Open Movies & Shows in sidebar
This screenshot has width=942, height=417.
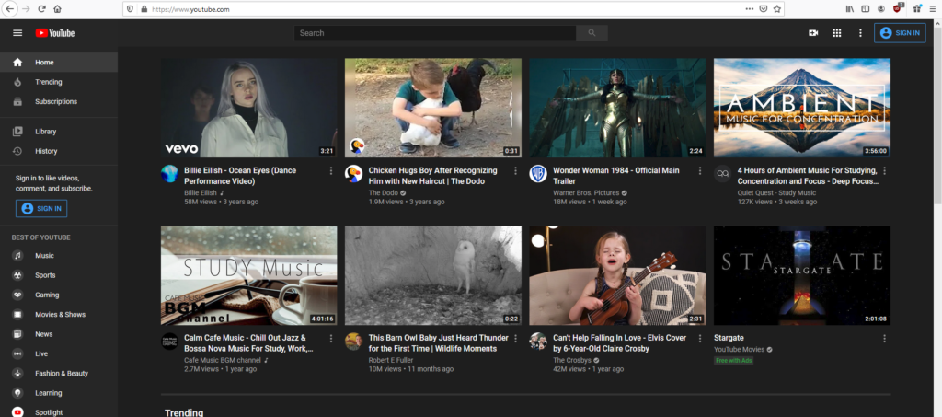59,315
